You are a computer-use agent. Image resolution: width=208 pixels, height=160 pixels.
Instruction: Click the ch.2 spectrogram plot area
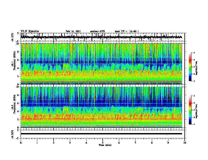pyautogui.click(x=101, y=107)
